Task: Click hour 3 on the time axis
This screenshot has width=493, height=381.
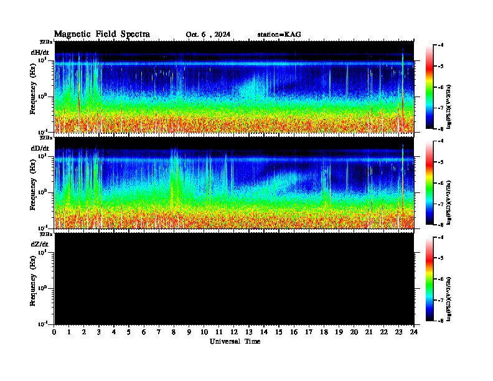Action: 99,332
